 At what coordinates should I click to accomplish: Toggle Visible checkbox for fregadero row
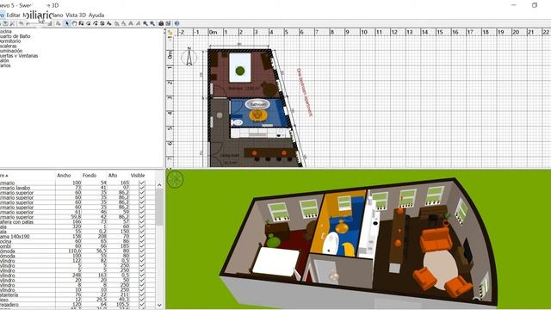(141, 305)
